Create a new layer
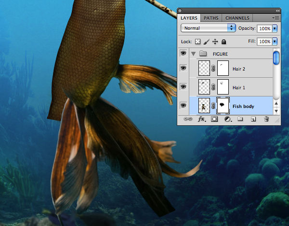The image size is (289, 226). 253,119
